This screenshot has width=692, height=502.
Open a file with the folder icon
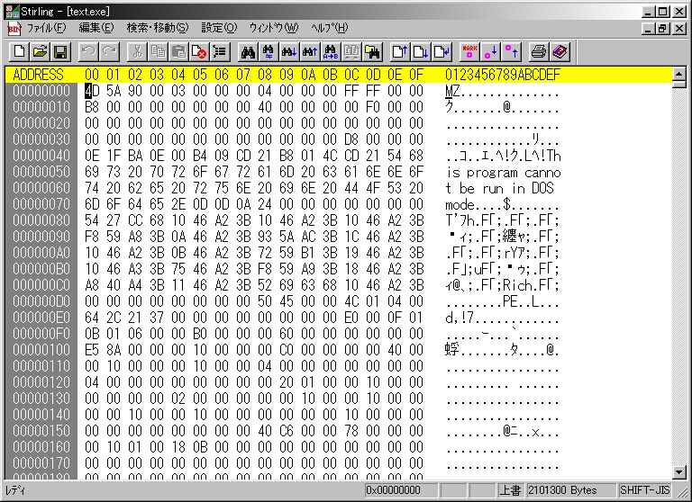click(x=40, y=51)
